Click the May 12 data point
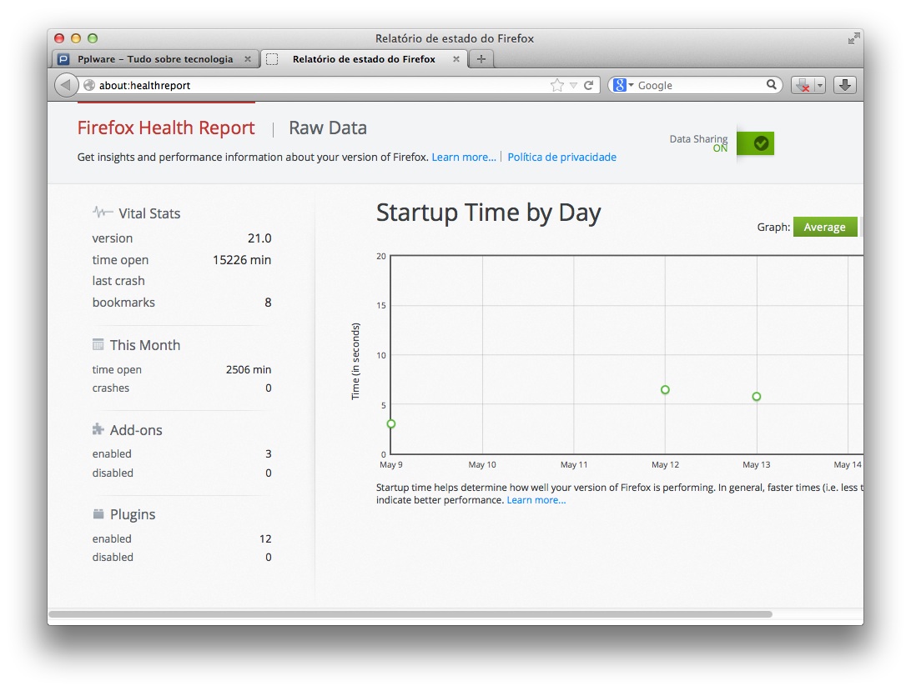Viewport: 911px width, 691px height. pyautogui.click(x=665, y=389)
